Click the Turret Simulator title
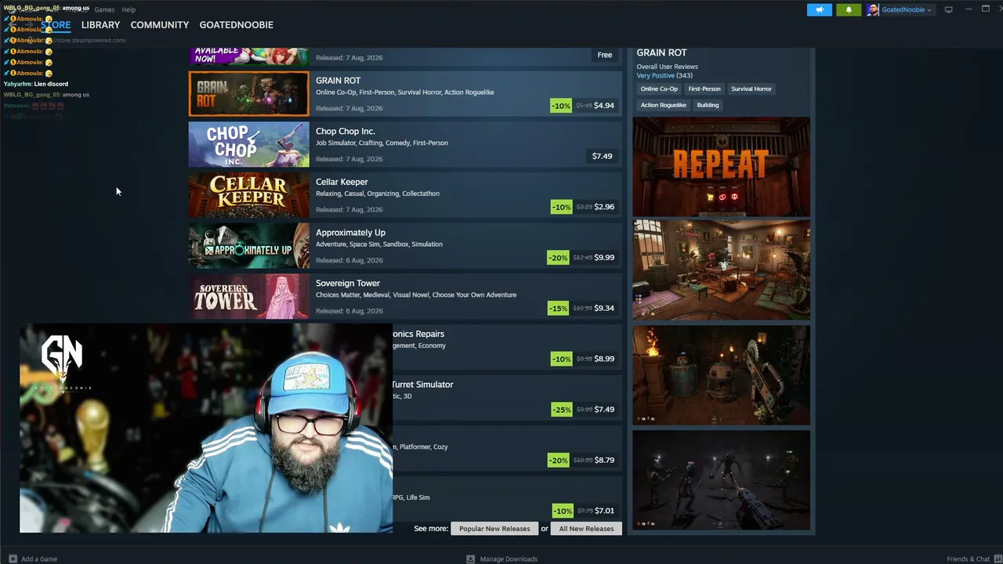Screen dimensions: 1003x564 coord(422,385)
